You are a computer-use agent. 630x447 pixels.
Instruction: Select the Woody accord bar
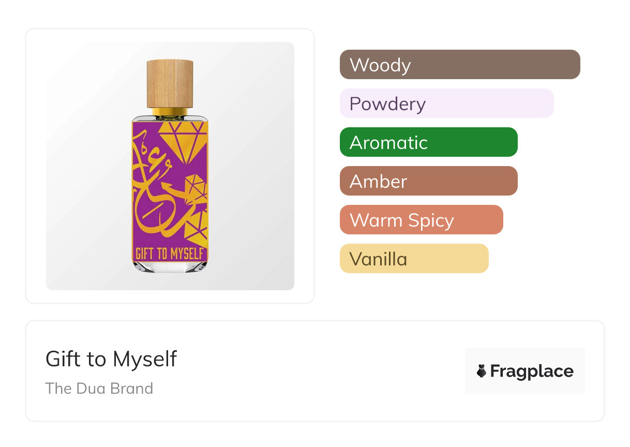(459, 65)
